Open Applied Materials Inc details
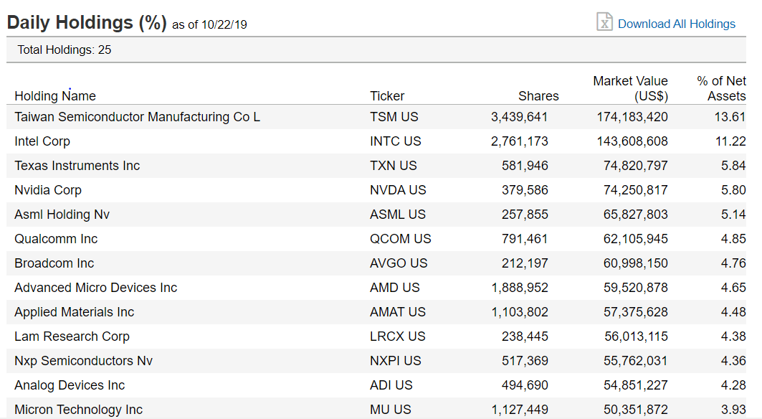 73,311
